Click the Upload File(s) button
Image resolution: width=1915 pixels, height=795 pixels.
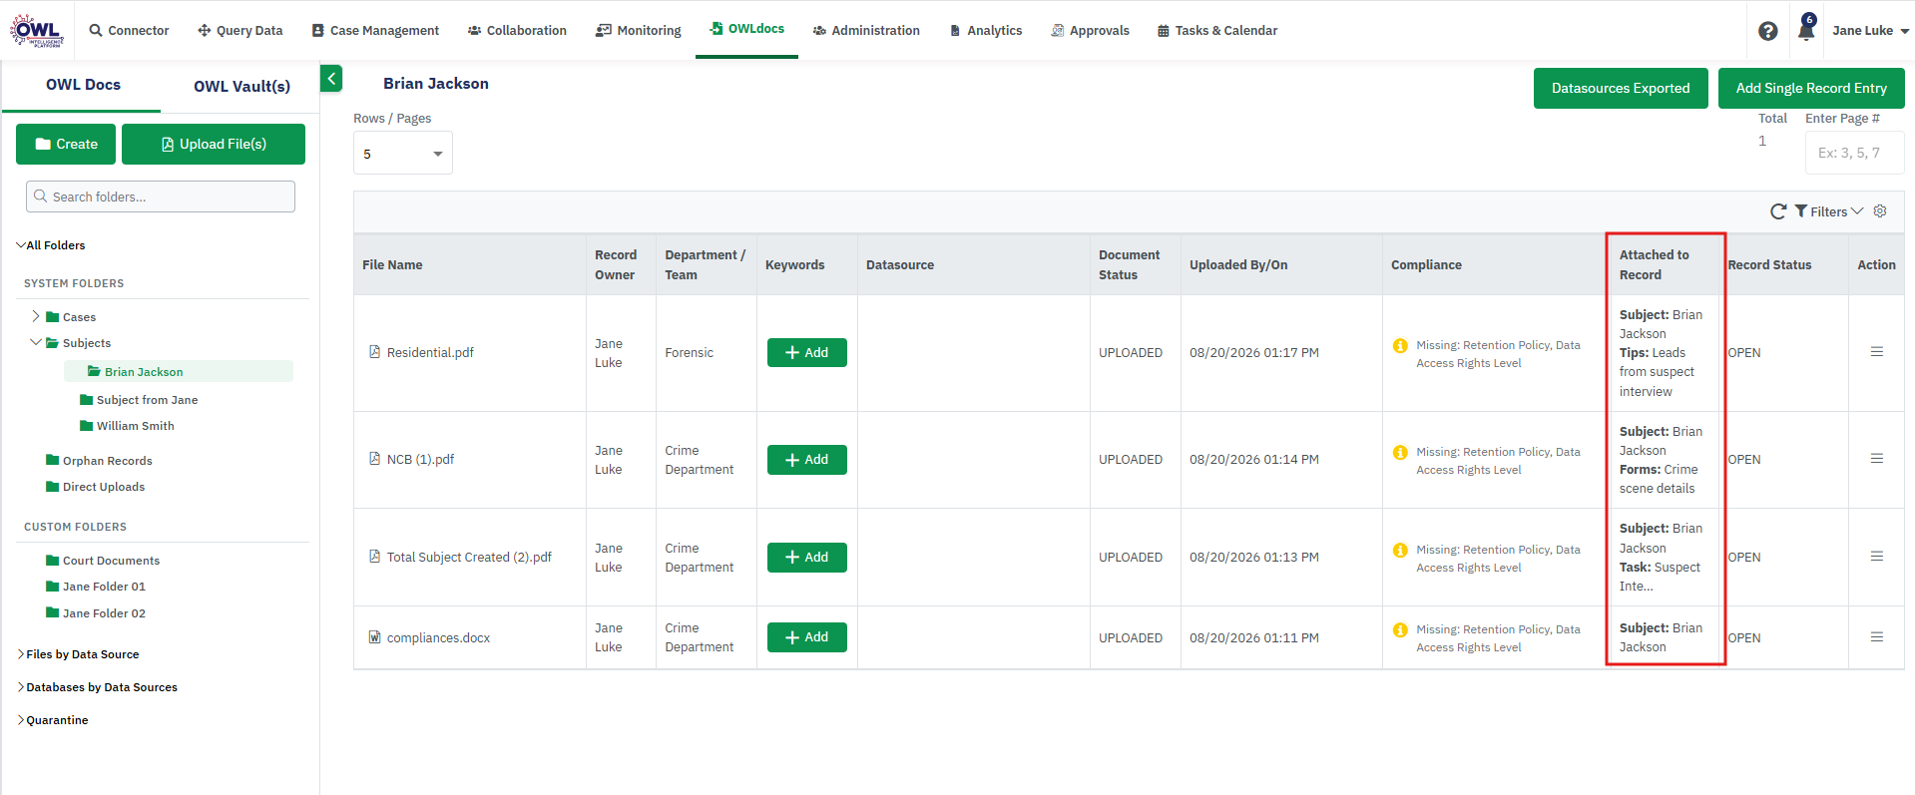click(214, 145)
